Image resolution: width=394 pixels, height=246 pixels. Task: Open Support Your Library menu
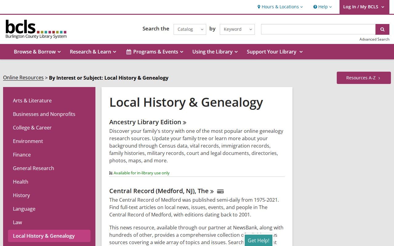[275, 52]
